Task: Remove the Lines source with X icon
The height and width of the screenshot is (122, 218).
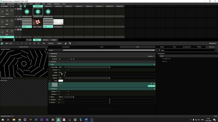Action: 154,84
